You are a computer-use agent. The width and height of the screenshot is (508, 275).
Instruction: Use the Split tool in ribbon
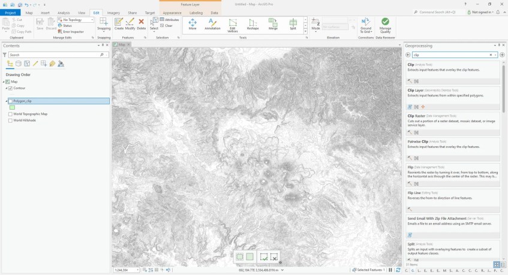click(293, 24)
